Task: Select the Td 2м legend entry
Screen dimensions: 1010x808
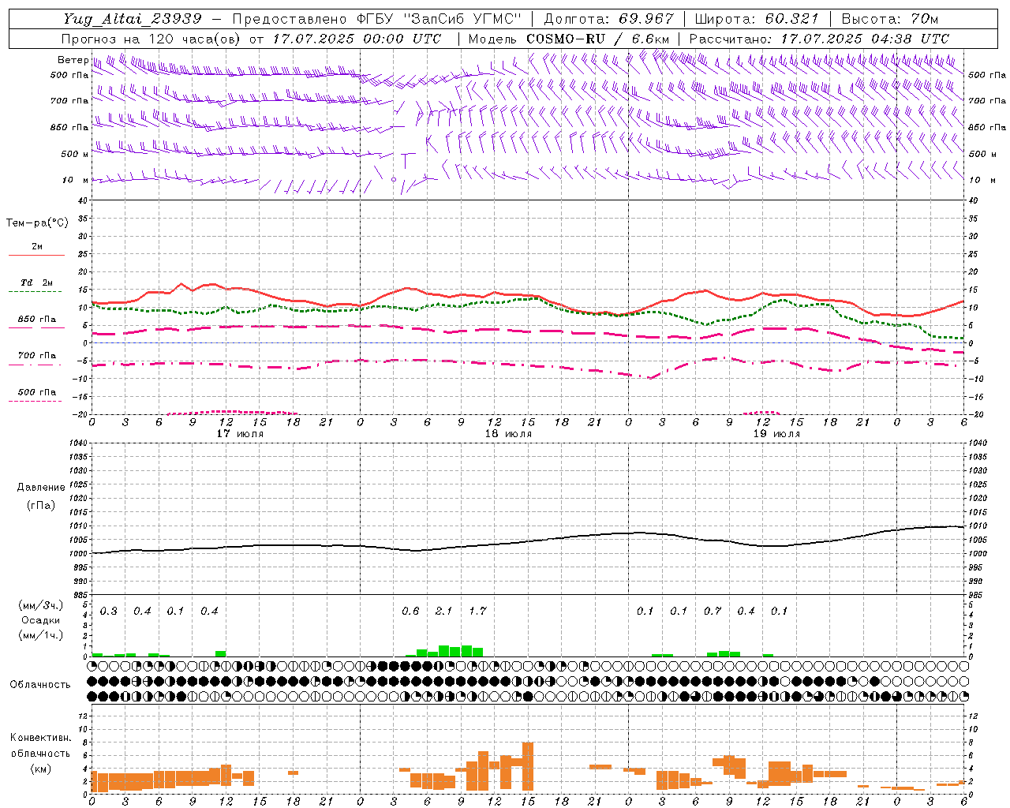Action: coord(37,282)
